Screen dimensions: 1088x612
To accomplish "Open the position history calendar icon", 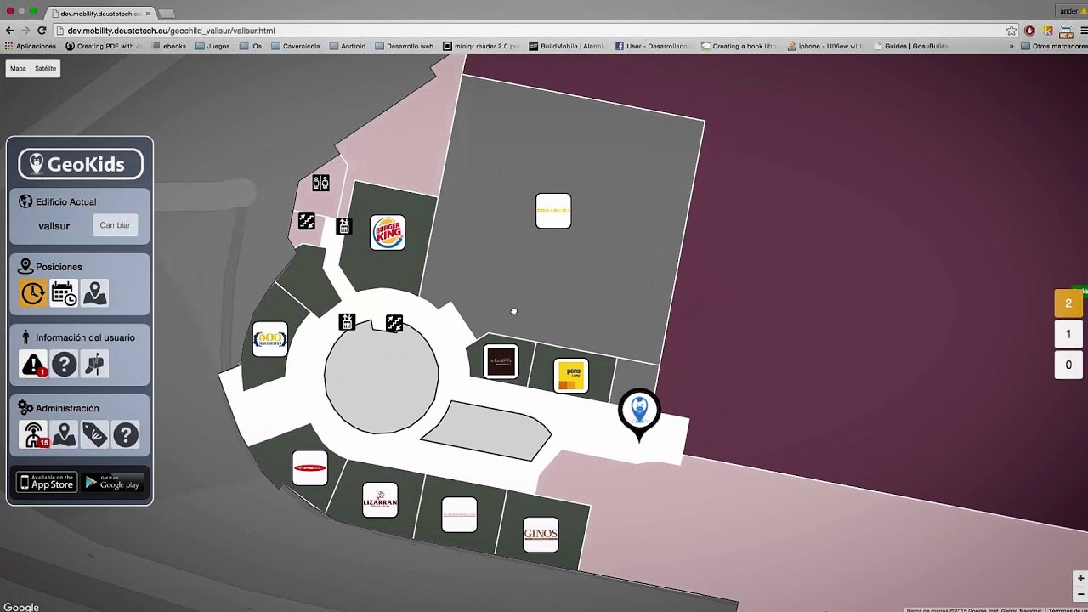I will pyautogui.click(x=64, y=293).
